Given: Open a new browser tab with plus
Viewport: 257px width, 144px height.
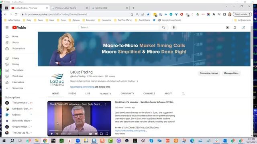Looking at the screenshot, I should 133,8.
